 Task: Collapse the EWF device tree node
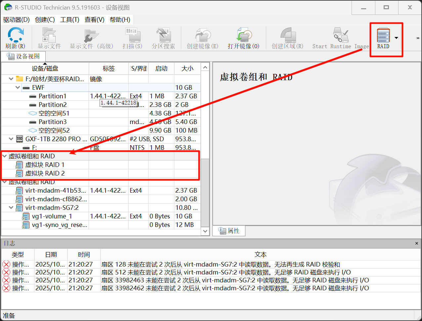pos(18,87)
